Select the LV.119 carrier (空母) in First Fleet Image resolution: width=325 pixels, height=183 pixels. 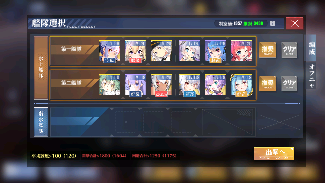point(109,51)
